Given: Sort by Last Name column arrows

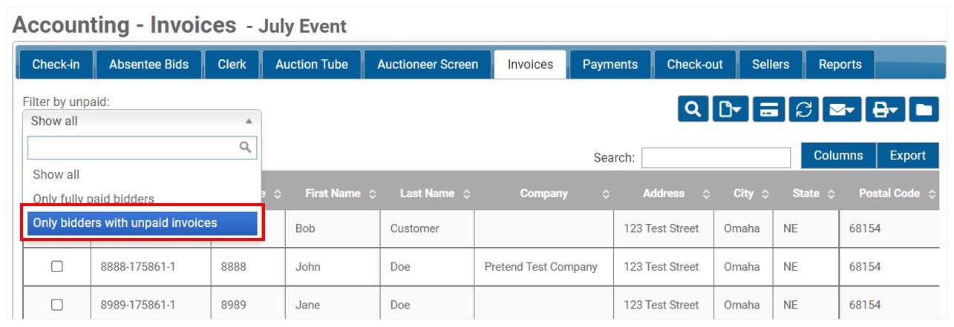Looking at the screenshot, I should 466,194.
